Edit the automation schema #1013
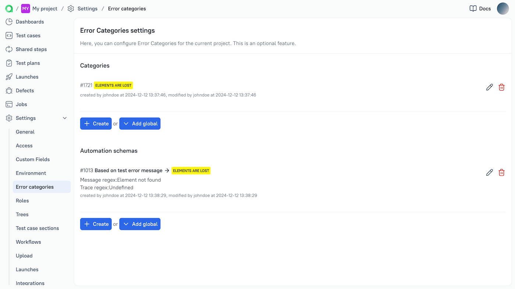This screenshot has height=289, width=515. click(489, 172)
